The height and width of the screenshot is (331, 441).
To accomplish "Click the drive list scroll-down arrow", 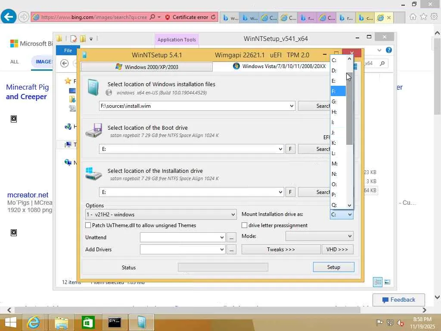I will click(x=349, y=206).
